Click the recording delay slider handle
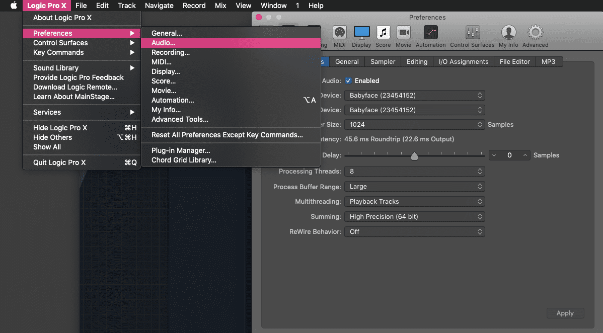 (x=414, y=156)
